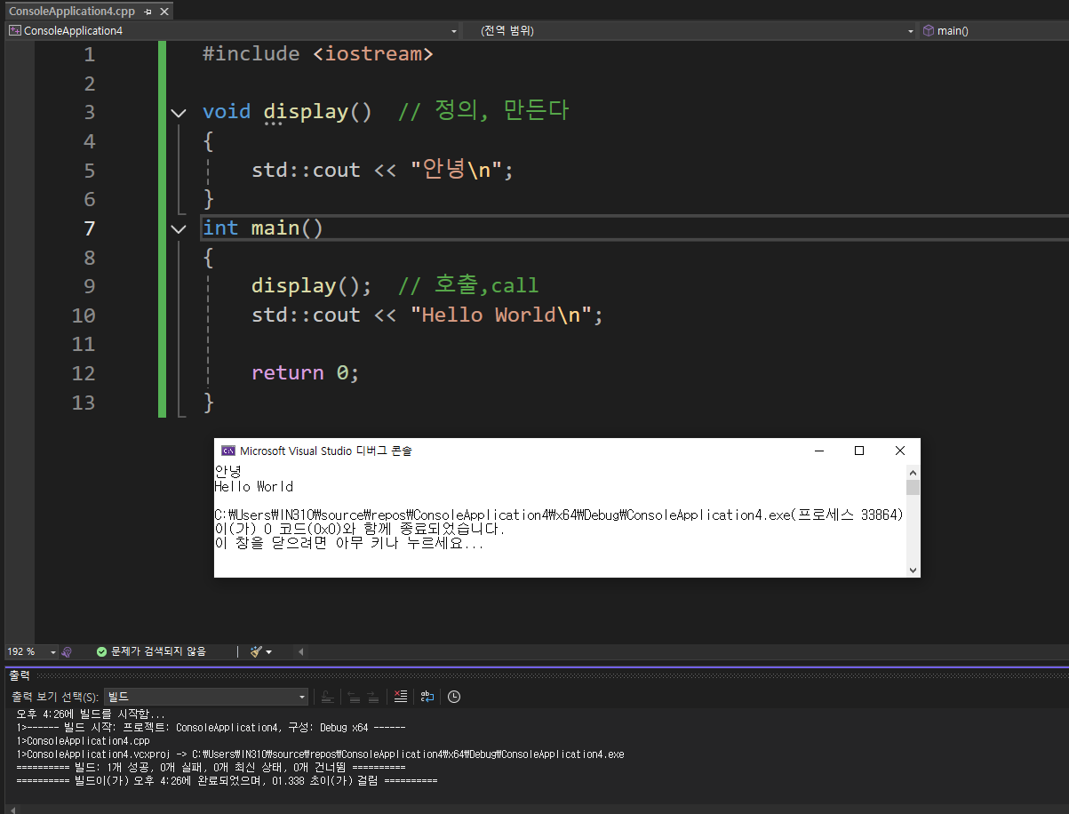1069x814 pixels.
Task: Click the find message in code icon
Action: 328,697
